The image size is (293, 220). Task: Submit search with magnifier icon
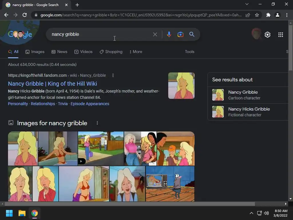tap(192, 34)
